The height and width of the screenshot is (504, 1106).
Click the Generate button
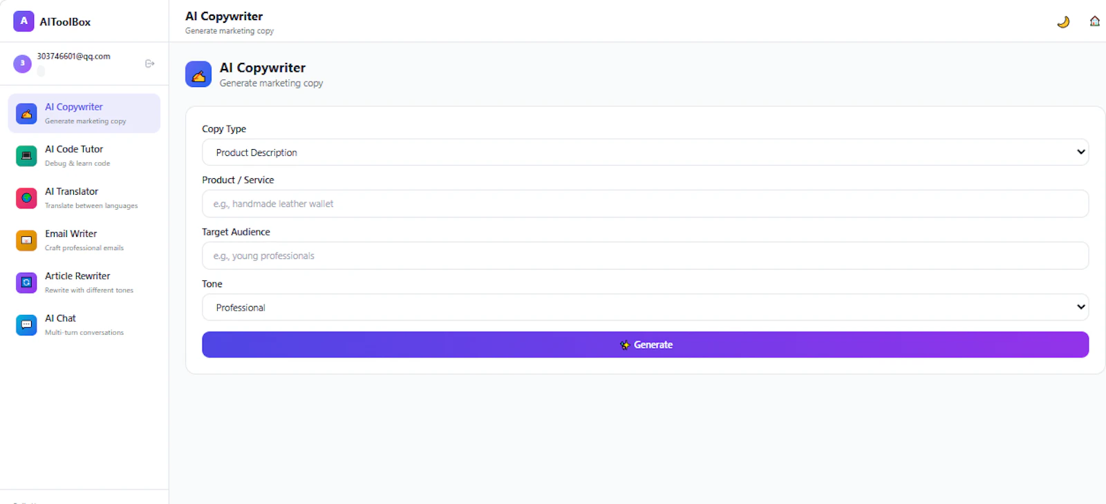coord(645,345)
